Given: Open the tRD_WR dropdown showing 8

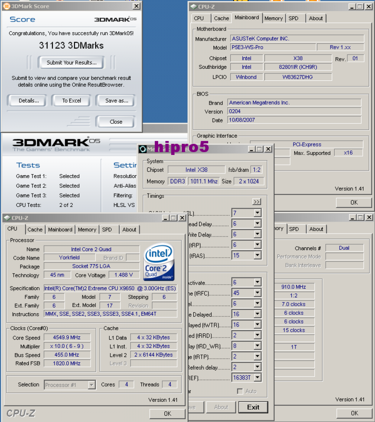Looking at the screenshot, I should pos(258,346).
